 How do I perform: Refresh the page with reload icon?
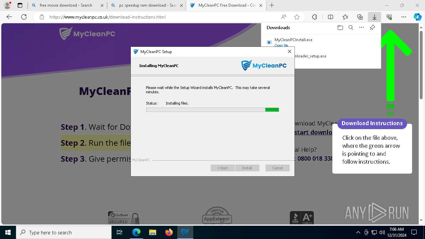coord(24,17)
